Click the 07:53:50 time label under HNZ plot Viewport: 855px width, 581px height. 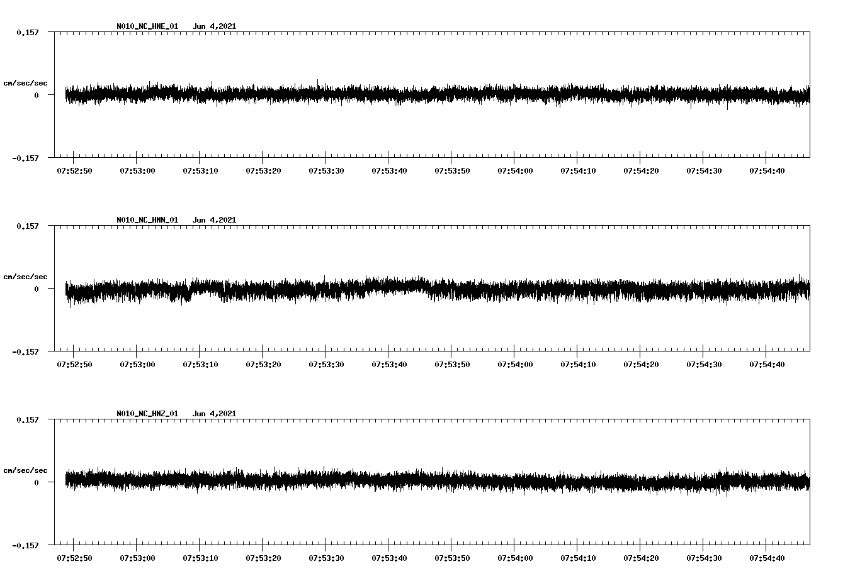[452, 558]
